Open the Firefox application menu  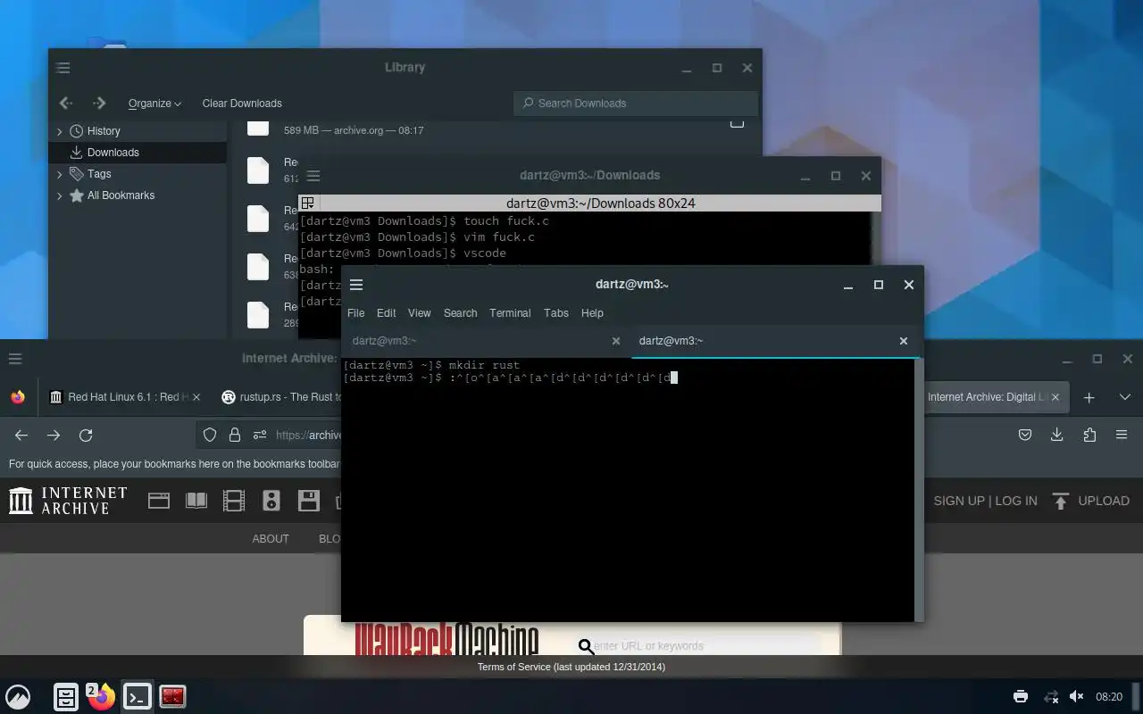pos(1122,436)
